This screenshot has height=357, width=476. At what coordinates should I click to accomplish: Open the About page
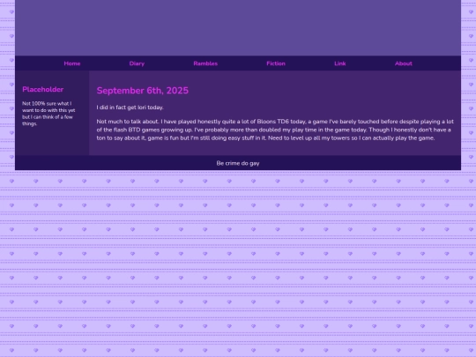[404, 63]
